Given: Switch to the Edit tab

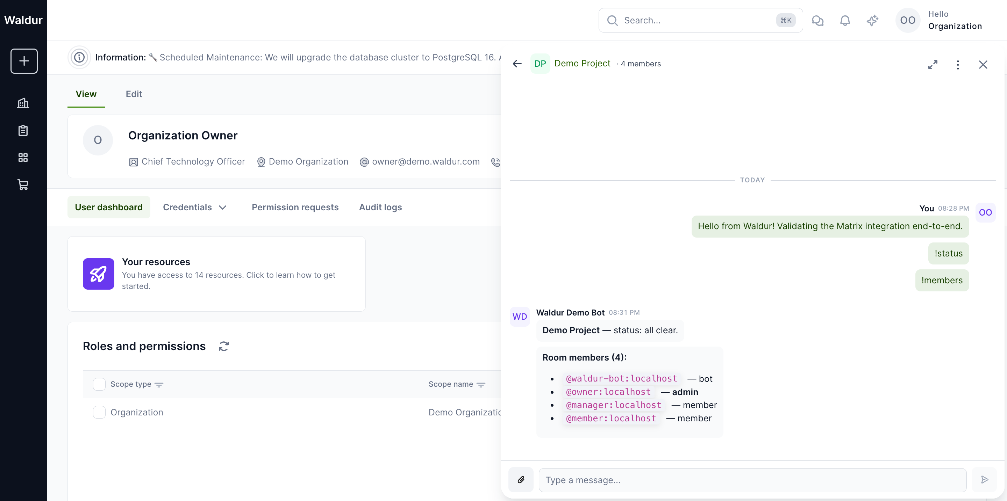Looking at the screenshot, I should (134, 94).
